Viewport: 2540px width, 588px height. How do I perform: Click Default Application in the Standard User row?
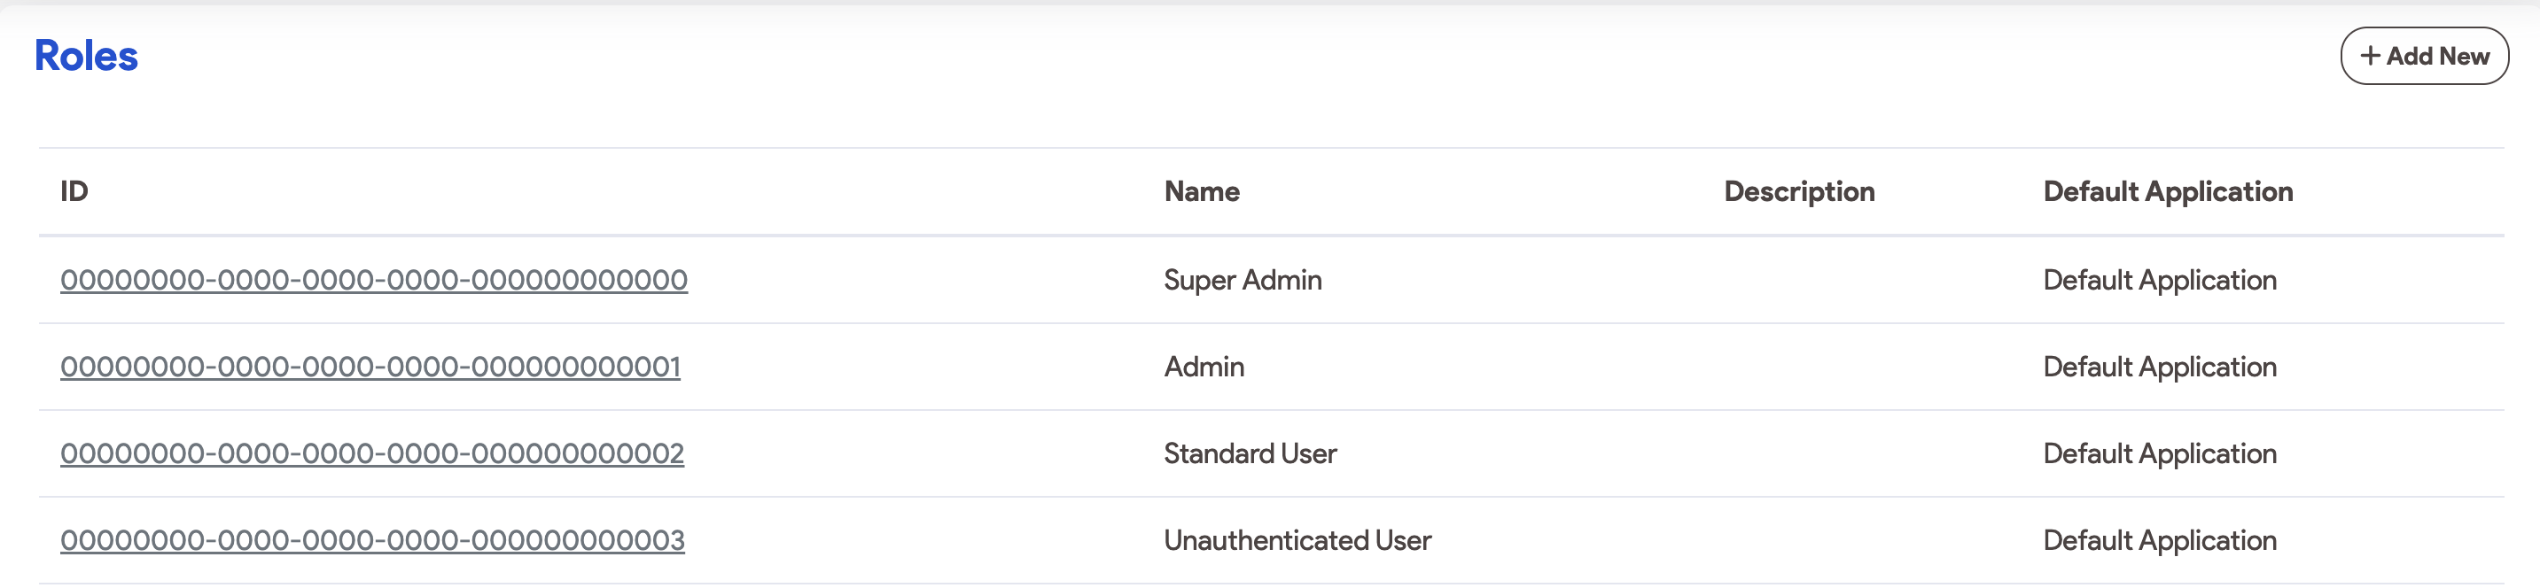pyautogui.click(x=2160, y=453)
